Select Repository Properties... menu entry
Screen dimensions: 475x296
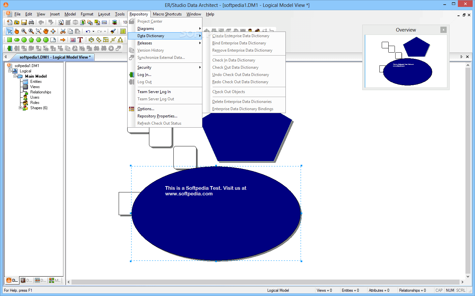(165, 116)
